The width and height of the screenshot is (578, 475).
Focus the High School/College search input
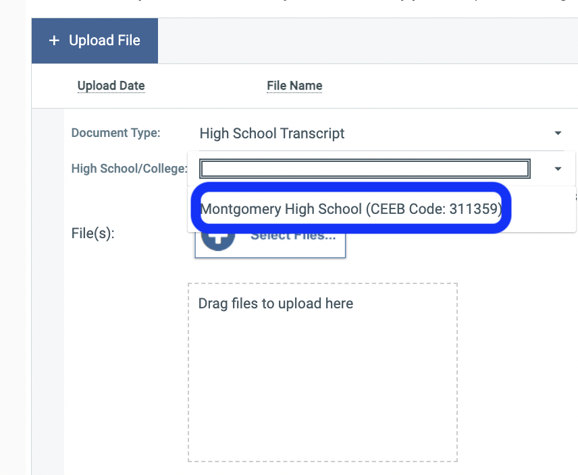click(365, 169)
